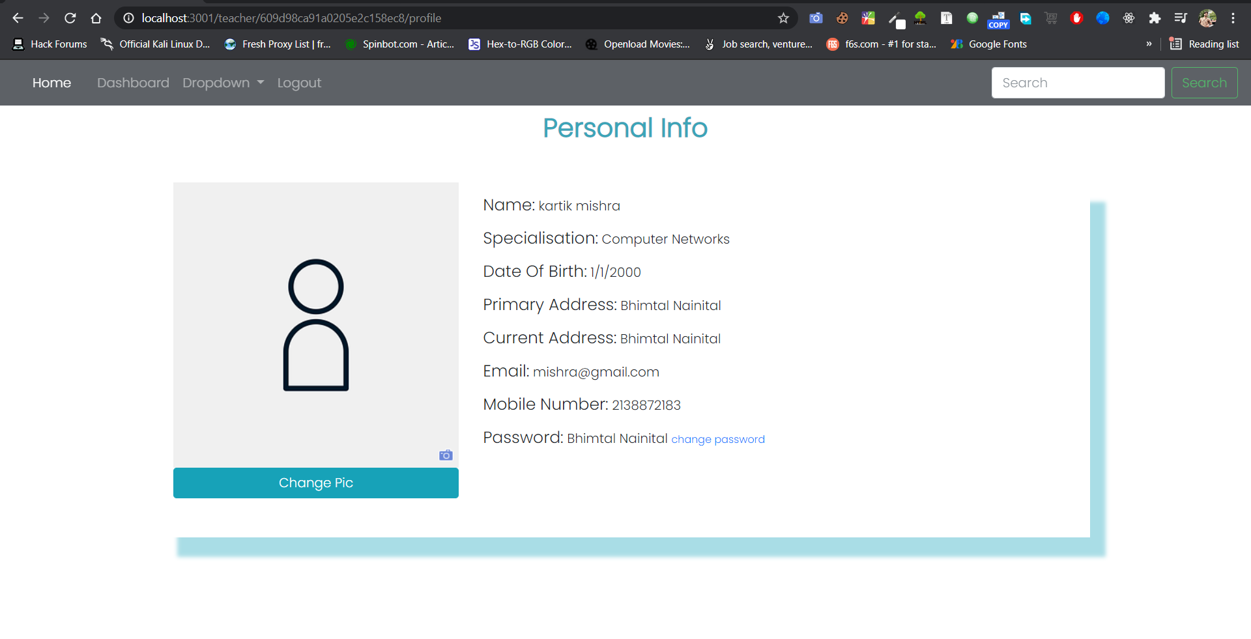The width and height of the screenshot is (1251, 639).
Task: Click the camera icon on the profile picture
Action: pyautogui.click(x=445, y=455)
